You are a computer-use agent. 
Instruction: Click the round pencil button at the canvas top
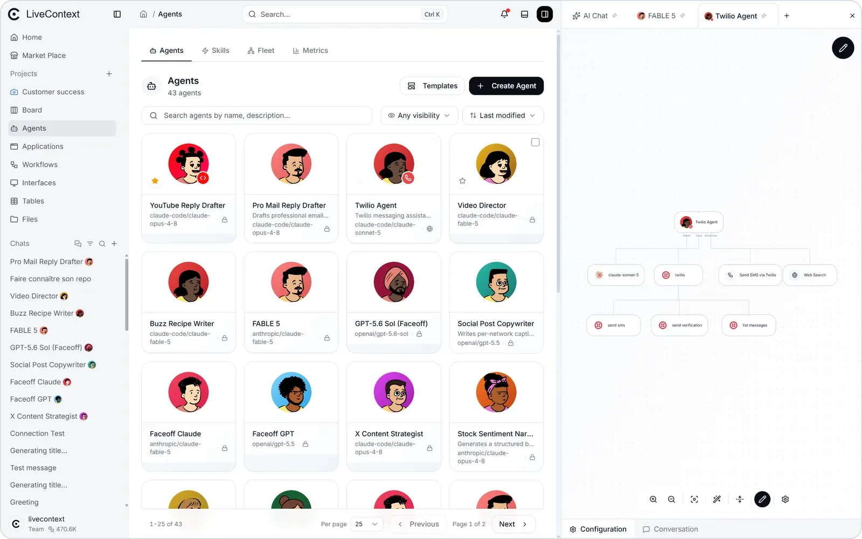[x=843, y=48]
